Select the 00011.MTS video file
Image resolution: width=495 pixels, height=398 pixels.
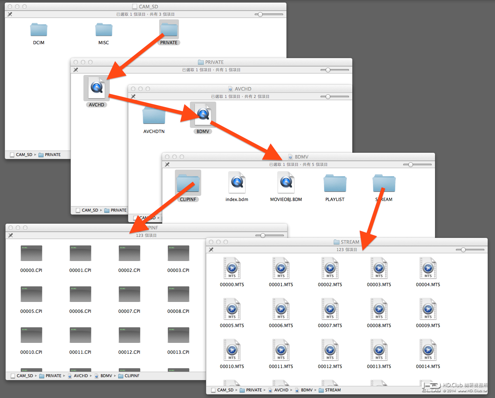point(281,350)
